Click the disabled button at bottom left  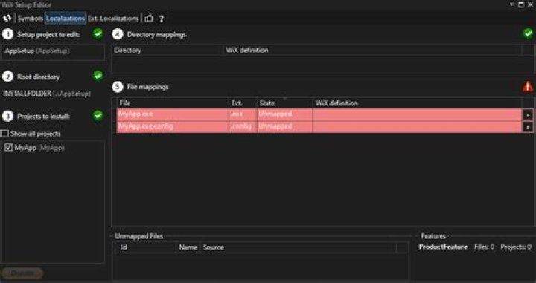pos(22,273)
